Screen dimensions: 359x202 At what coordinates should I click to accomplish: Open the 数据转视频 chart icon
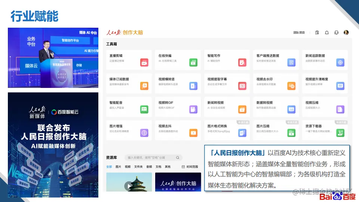coord(291,110)
